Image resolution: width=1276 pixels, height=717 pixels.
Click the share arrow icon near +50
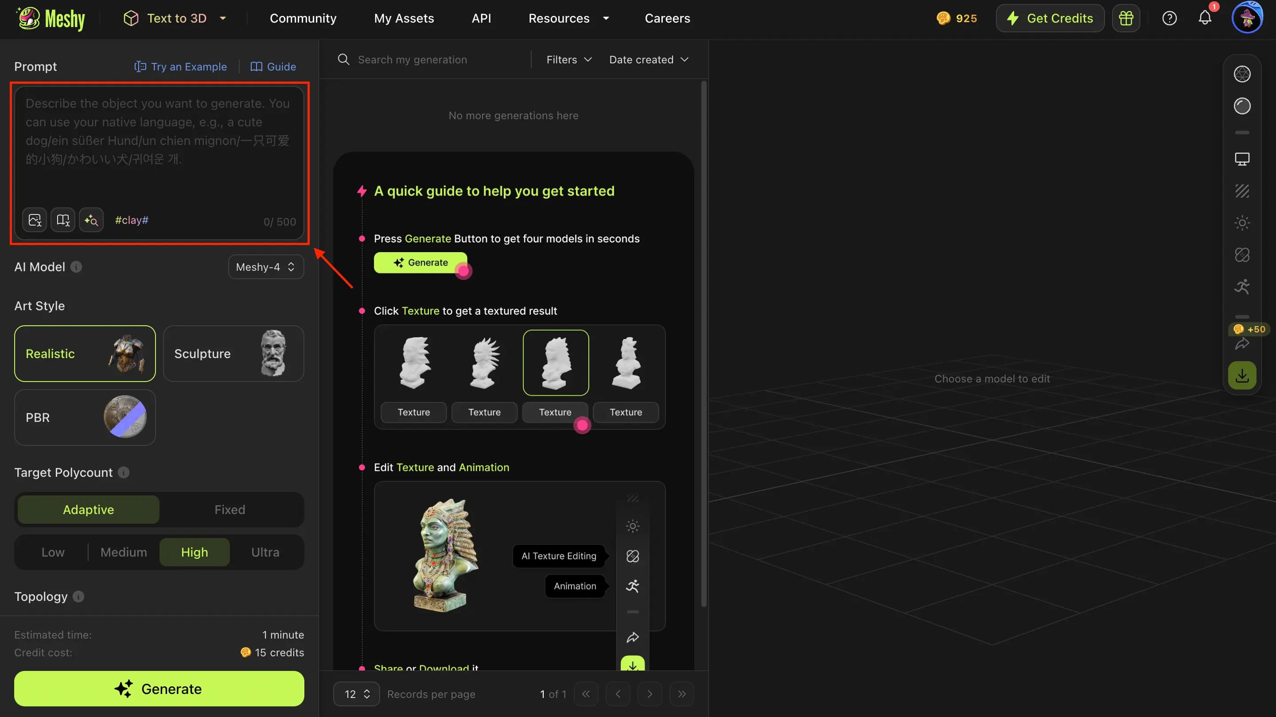click(x=1242, y=343)
